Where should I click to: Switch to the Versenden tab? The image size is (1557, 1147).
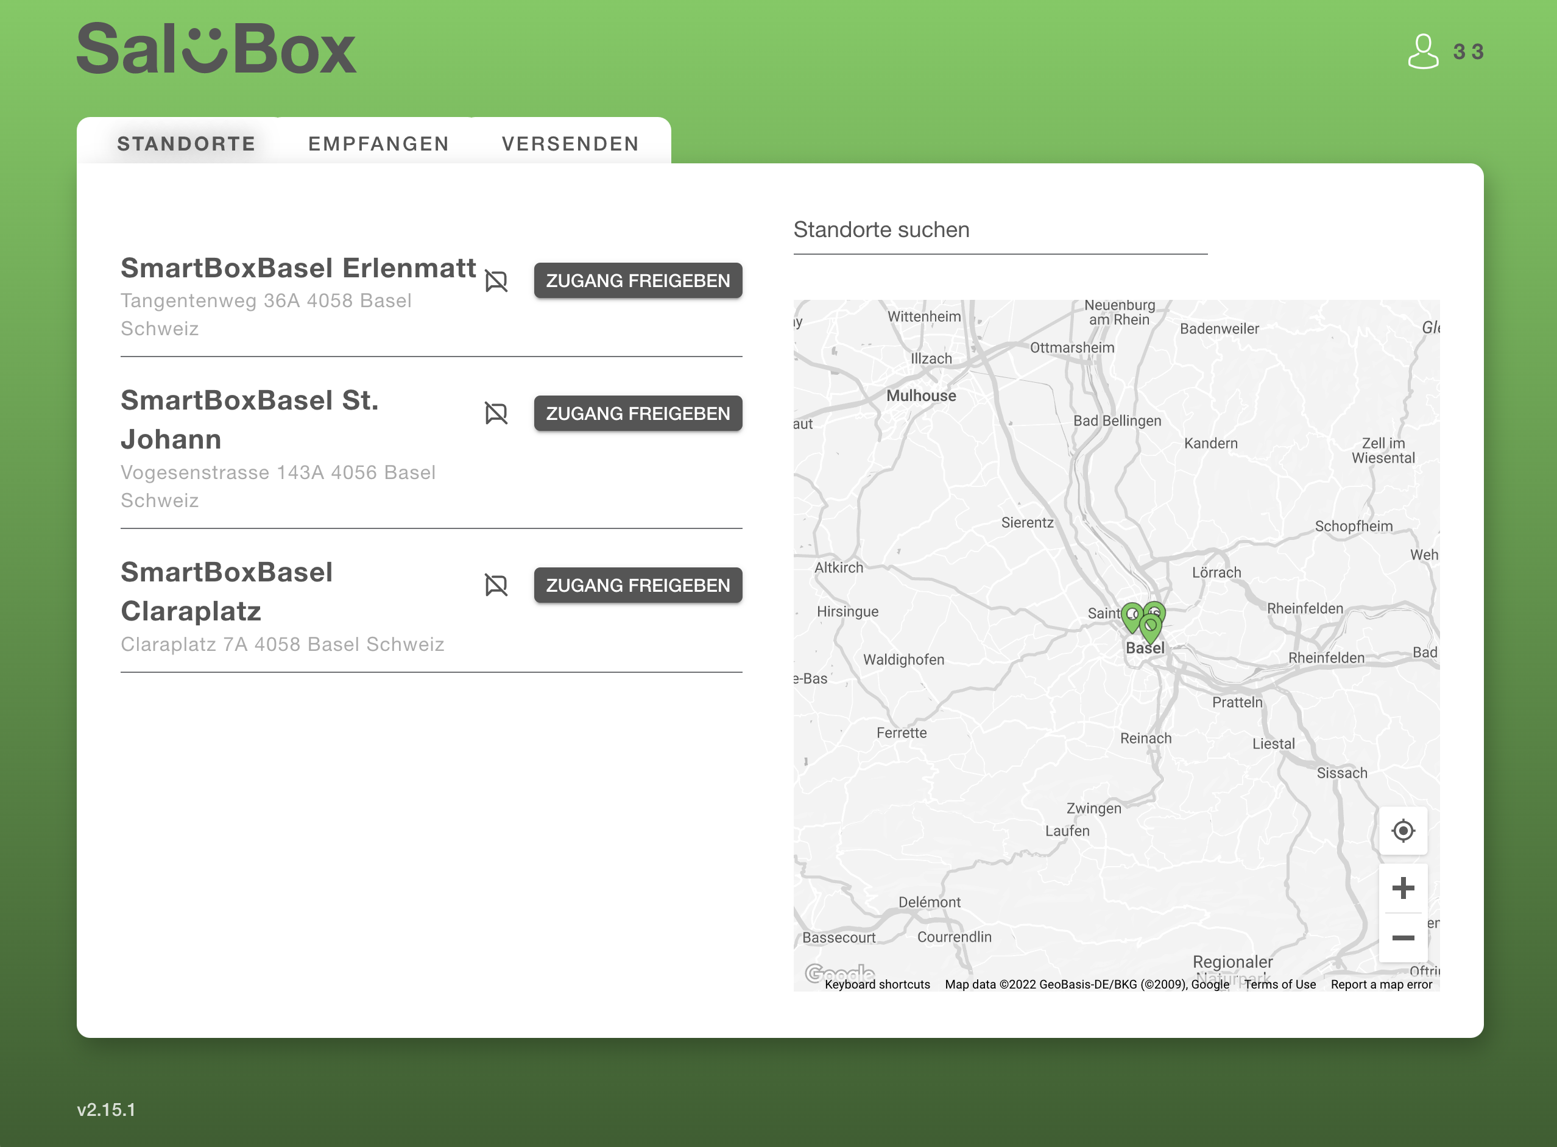[570, 144]
